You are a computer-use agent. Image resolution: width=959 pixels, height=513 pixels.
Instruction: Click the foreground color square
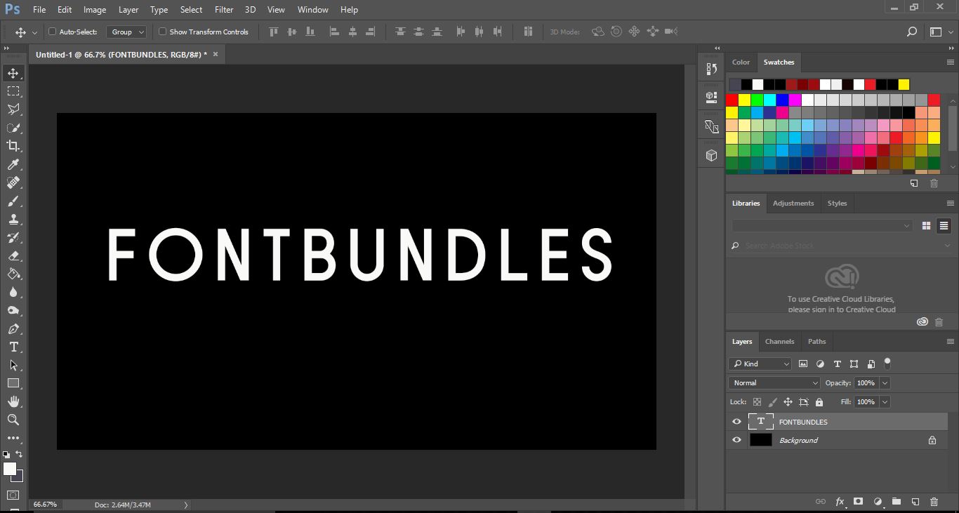(9, 468)
